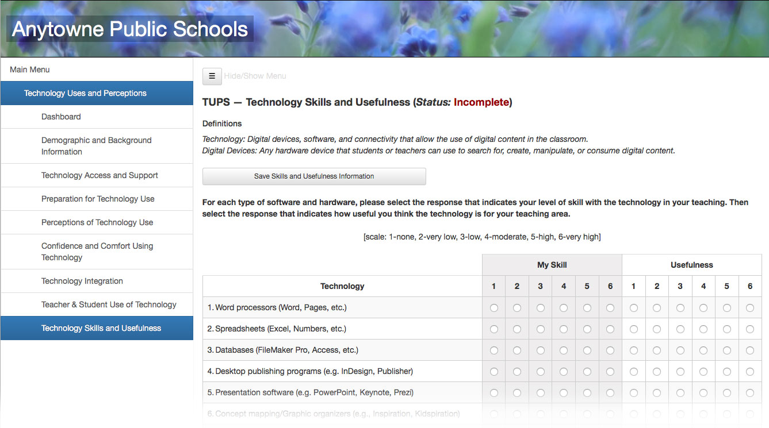The width and height of the screenshot is (769, 428).
Task: Click the Anytowne Public Schools header title
Action: 130,29
